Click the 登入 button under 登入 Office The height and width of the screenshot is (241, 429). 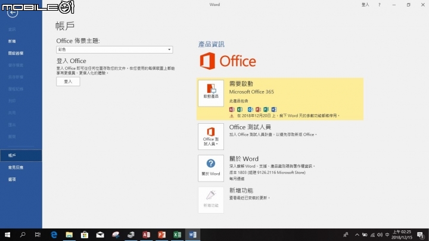pyautogui.click(x=68, y=82)
